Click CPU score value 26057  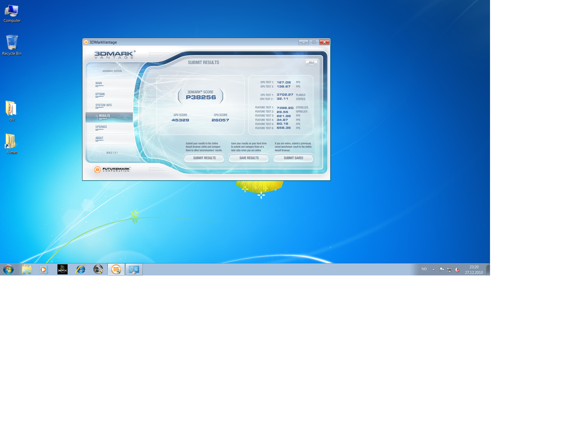(220, 120)
